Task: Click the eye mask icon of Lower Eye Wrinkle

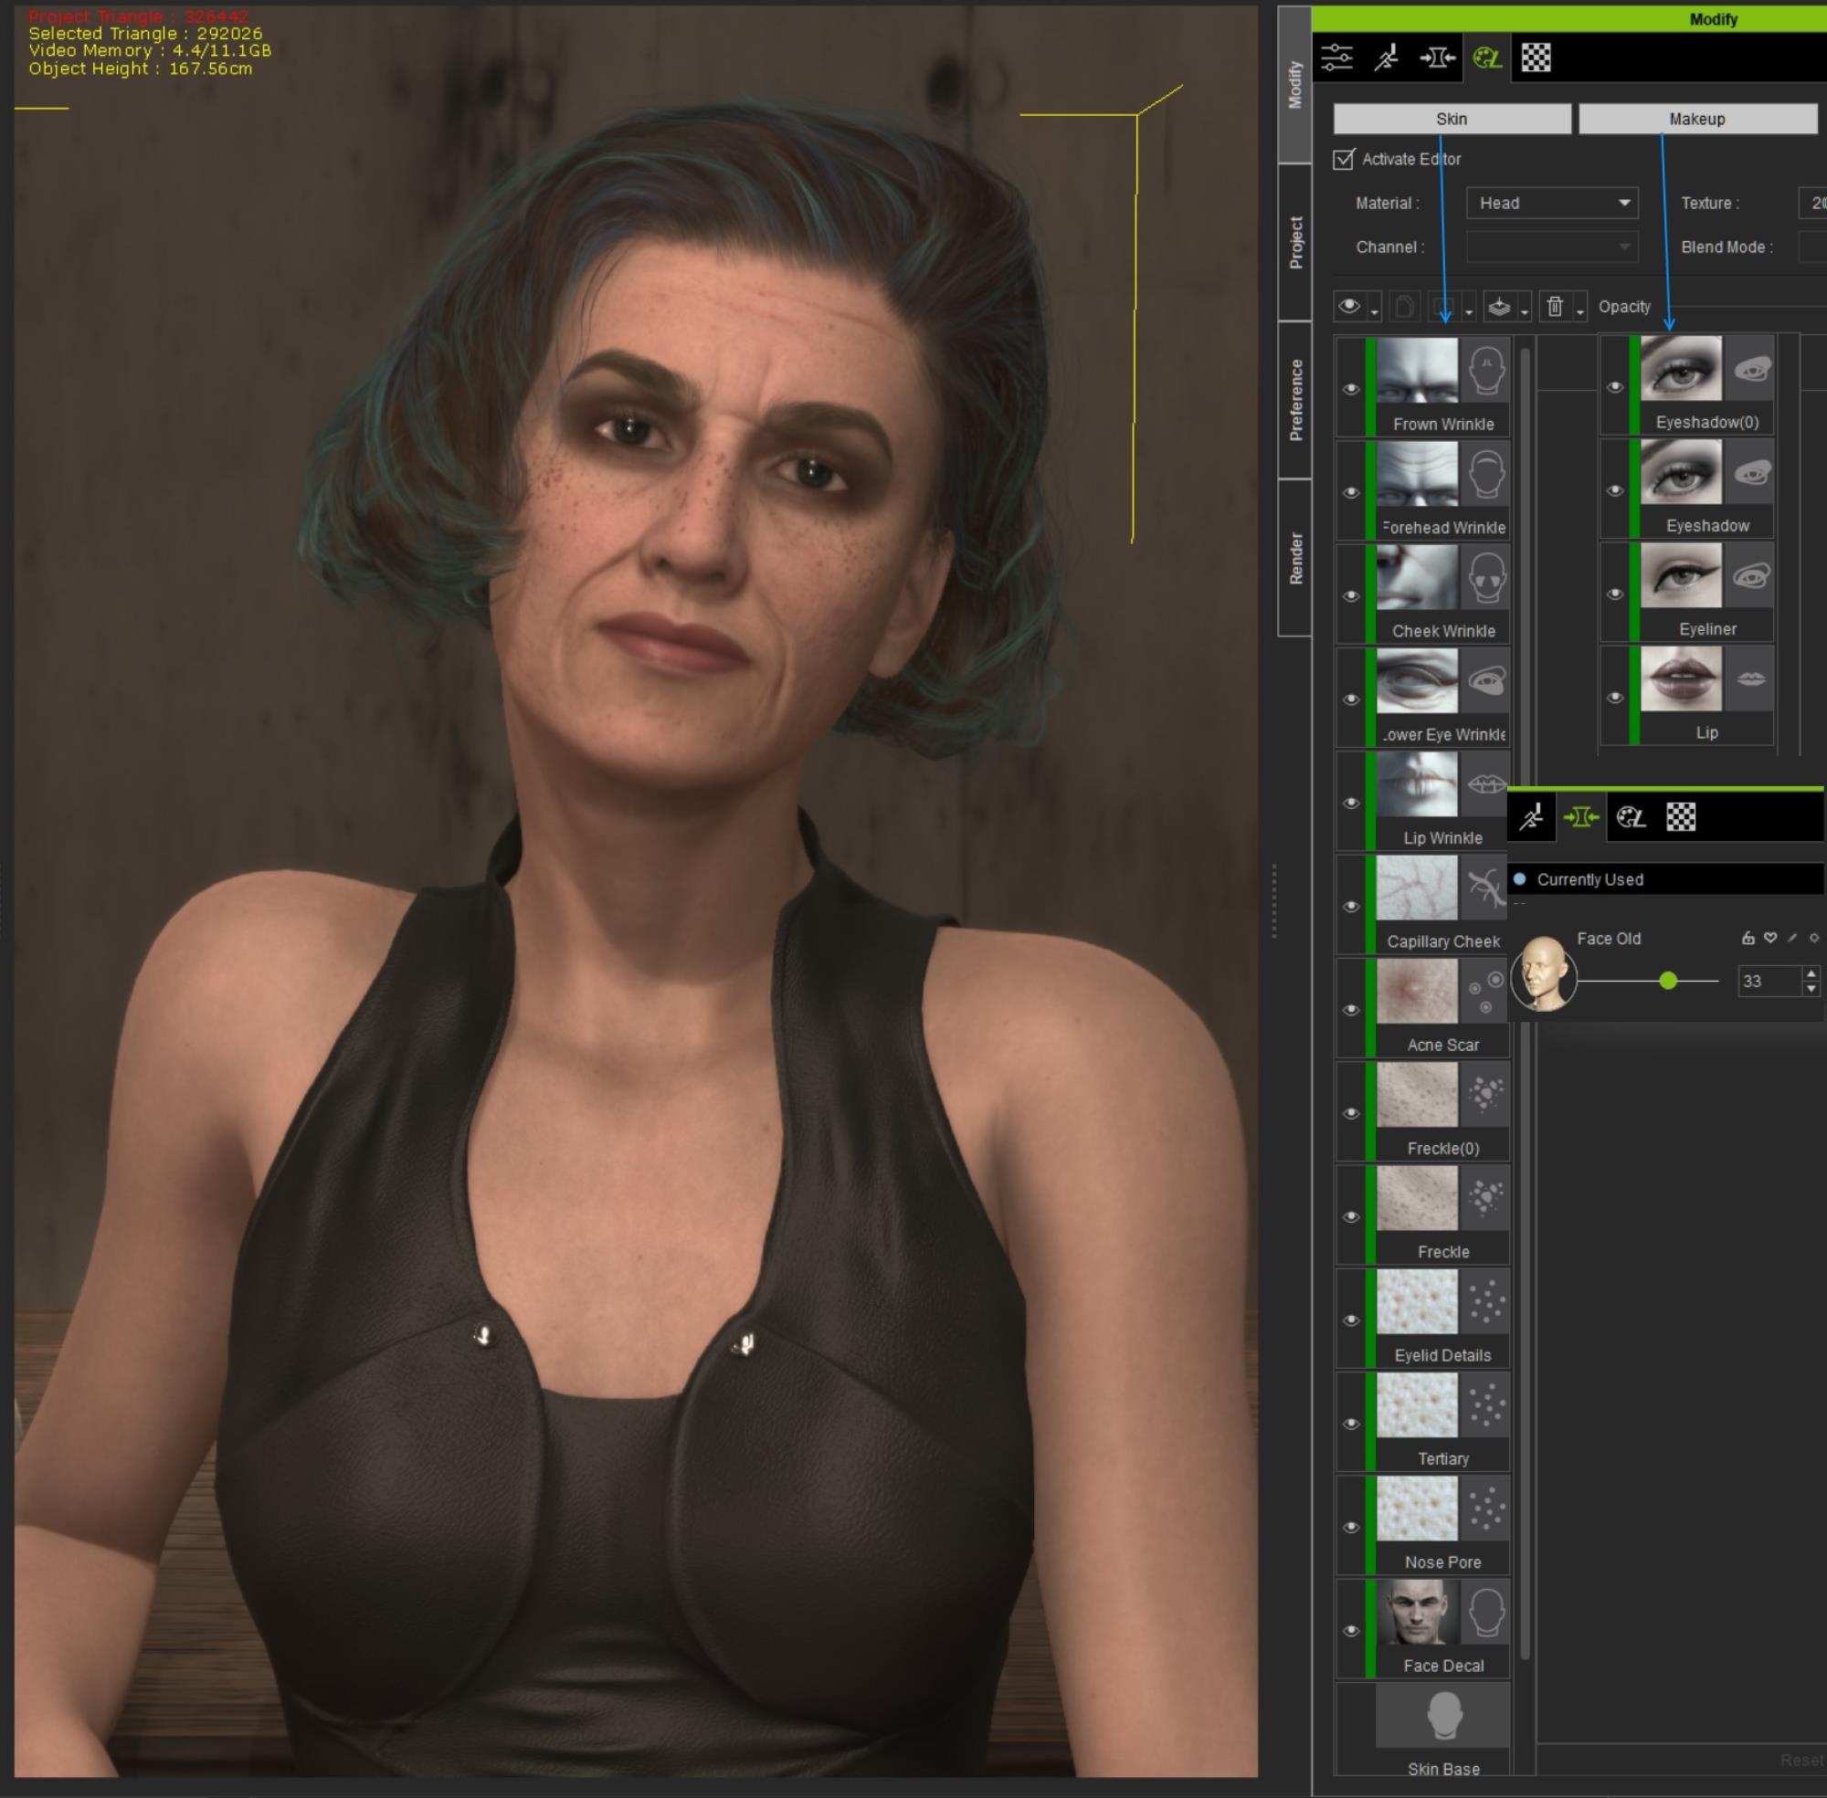Action: tap(1486, 681)
